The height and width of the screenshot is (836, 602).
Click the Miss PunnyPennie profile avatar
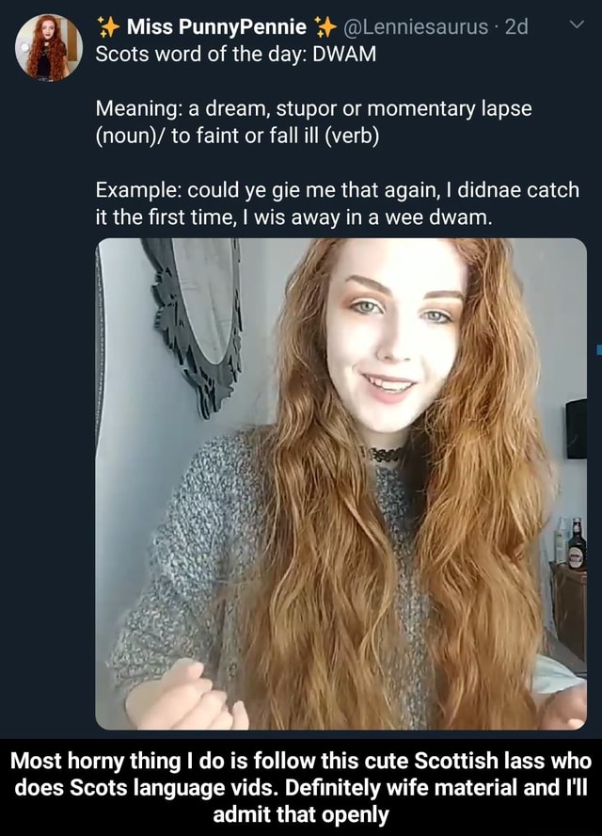pyautogui.click(x=47, y=47)
